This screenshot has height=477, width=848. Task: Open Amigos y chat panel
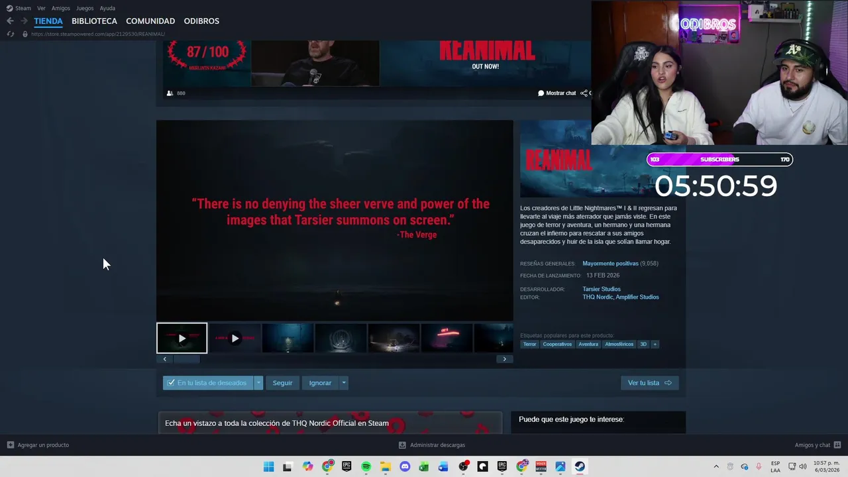coord(818,445)
